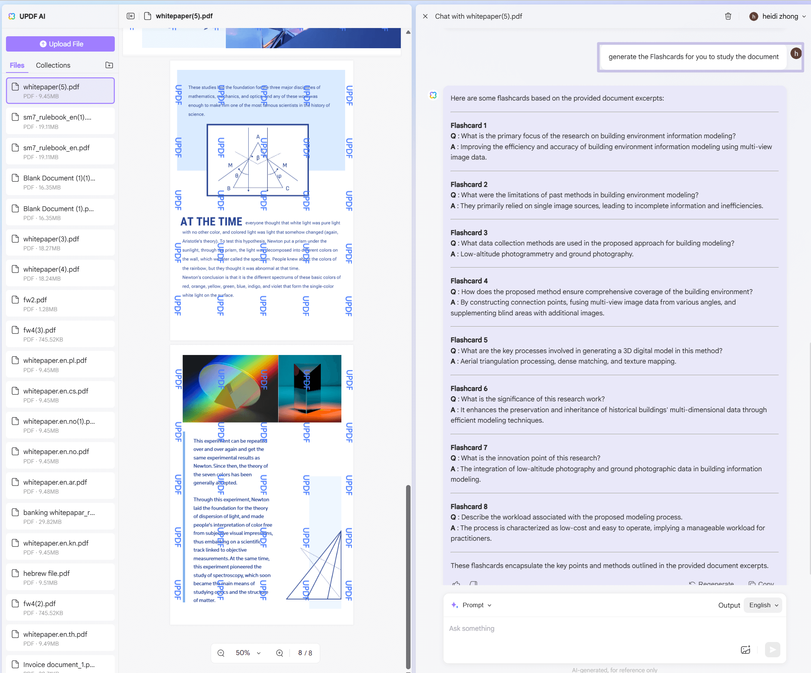This screenshot has width=811, height=673.
Task: Delete the chat conversation history
Action: pyautogui.click(x=728, y=16)
